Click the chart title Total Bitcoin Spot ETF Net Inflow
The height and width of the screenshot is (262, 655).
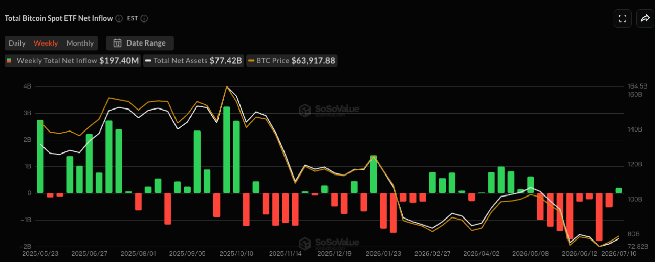click(x=58, y=18)
